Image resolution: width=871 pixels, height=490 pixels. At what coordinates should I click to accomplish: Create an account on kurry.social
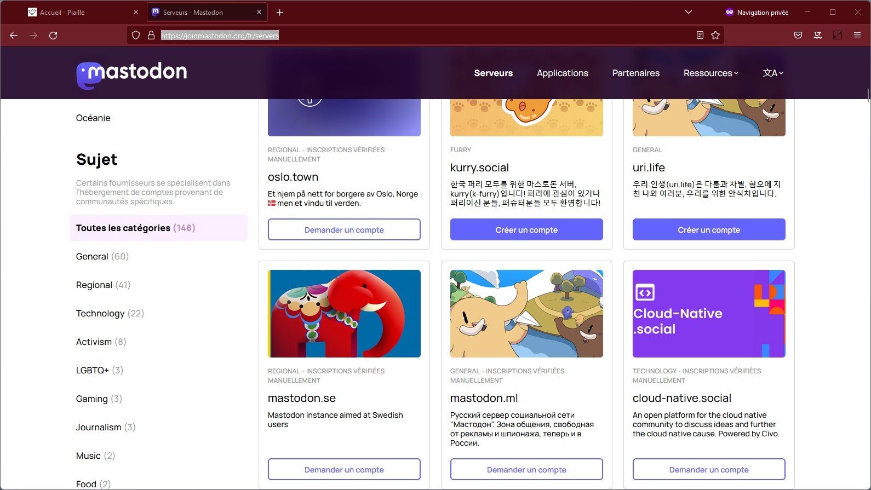click(526, 230)
